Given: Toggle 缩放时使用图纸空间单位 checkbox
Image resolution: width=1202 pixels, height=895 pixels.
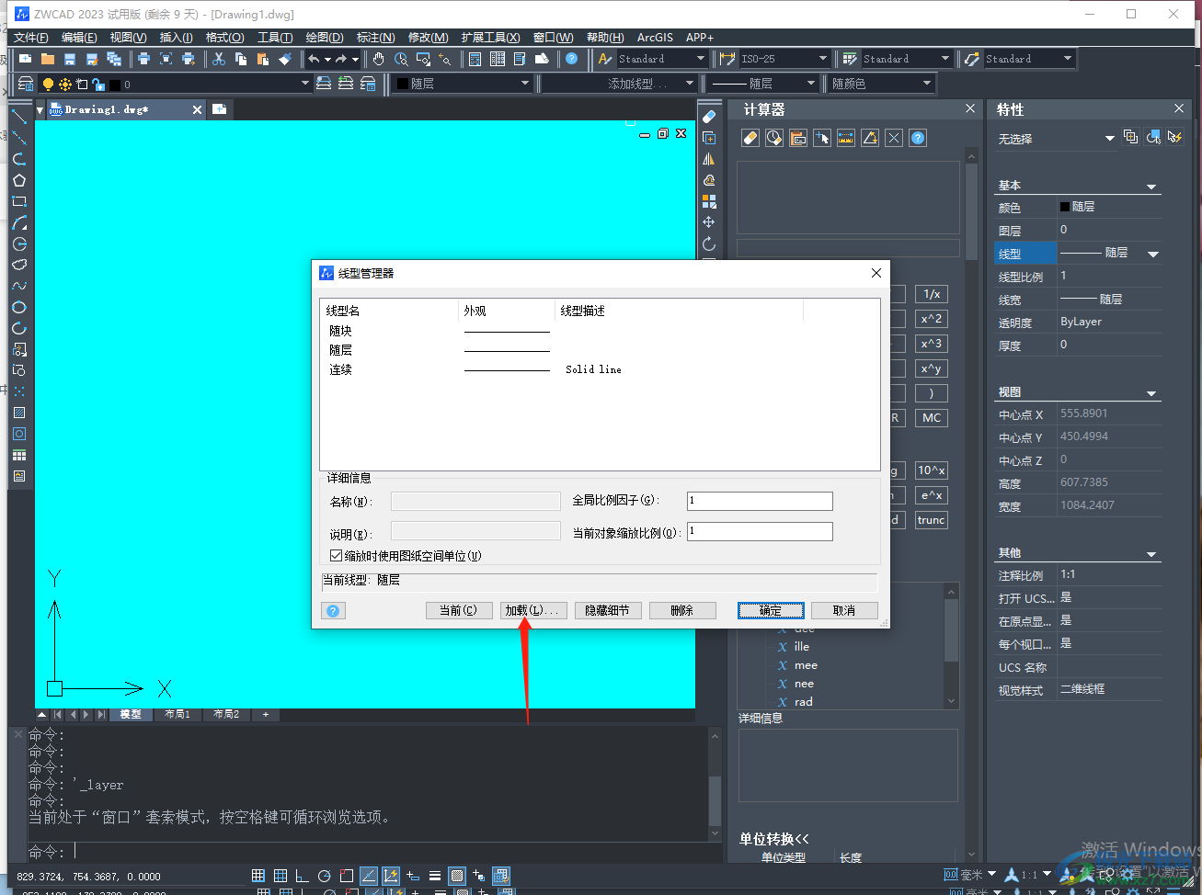Looking at the screenshot, I should (x=337, y=556).
